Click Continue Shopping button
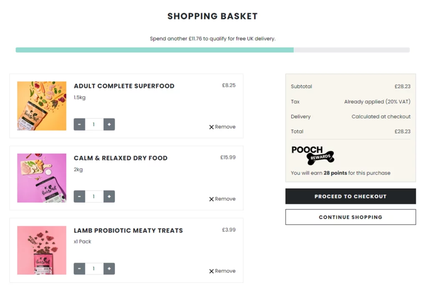427x296 pixels. click(x=350, y=217)
